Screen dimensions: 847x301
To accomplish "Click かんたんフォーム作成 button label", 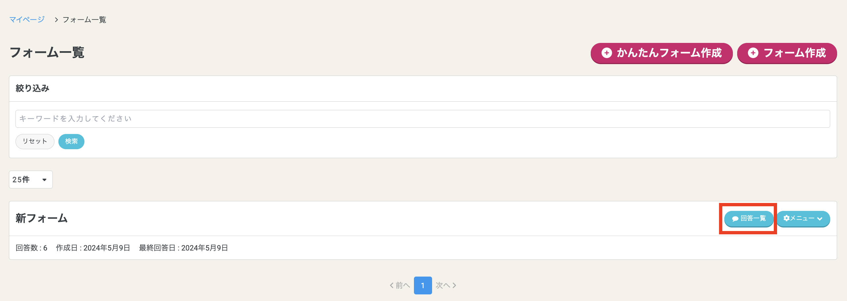I will (669, 53).
